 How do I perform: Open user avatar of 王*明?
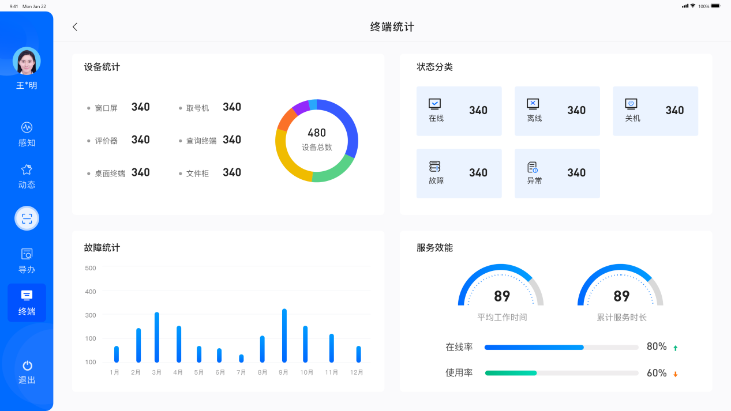pyautogui.click(x=27, y=62)
